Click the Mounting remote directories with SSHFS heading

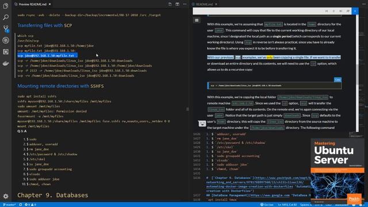click(60, 86)
